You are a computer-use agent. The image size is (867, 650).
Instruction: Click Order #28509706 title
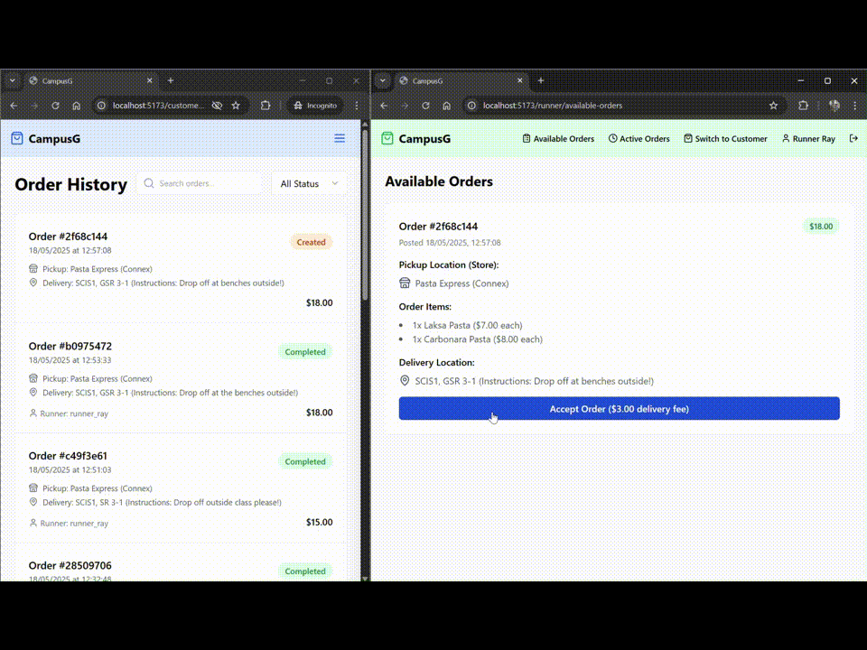pyautogui.click(x=70, y=565)
